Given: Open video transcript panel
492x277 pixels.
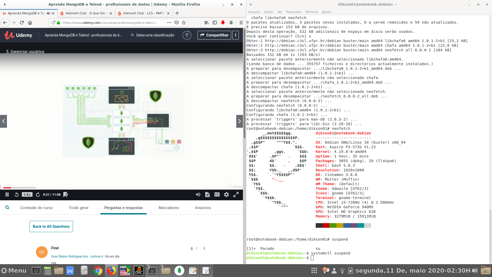Looking at the screenshot, I should 207,195.
